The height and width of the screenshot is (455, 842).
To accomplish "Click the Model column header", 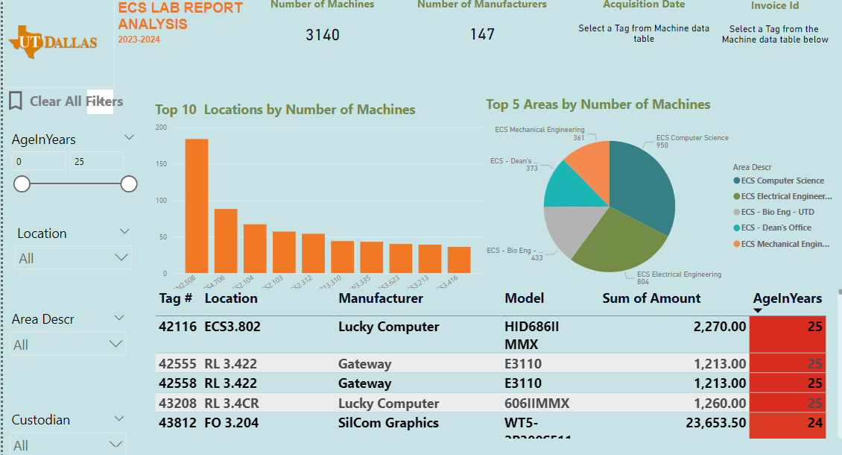I will click(x=524, y=298).
